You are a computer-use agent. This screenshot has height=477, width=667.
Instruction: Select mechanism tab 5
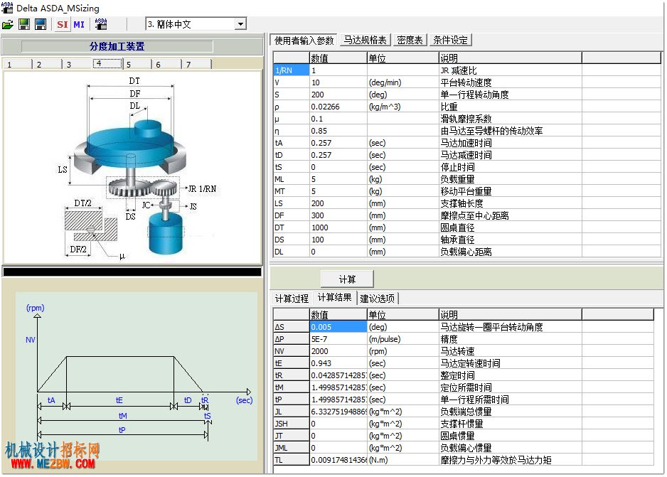pyautogui.click(x=137, y=64)
